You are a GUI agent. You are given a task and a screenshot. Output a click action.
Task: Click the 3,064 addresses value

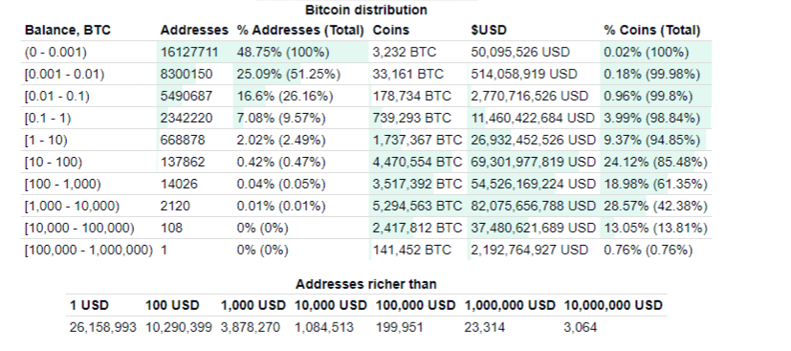click(581, 327)
